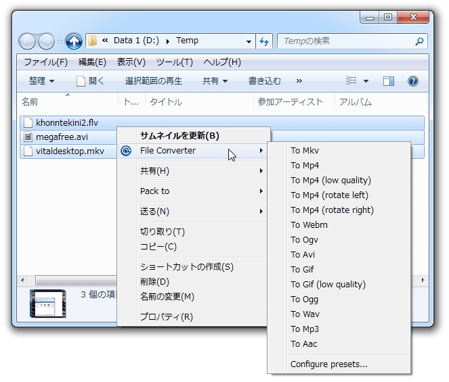Select コピー(C) from context menu
Image resolution: width=449 pixels, height=382 pixels.
(x=193, y=247)
